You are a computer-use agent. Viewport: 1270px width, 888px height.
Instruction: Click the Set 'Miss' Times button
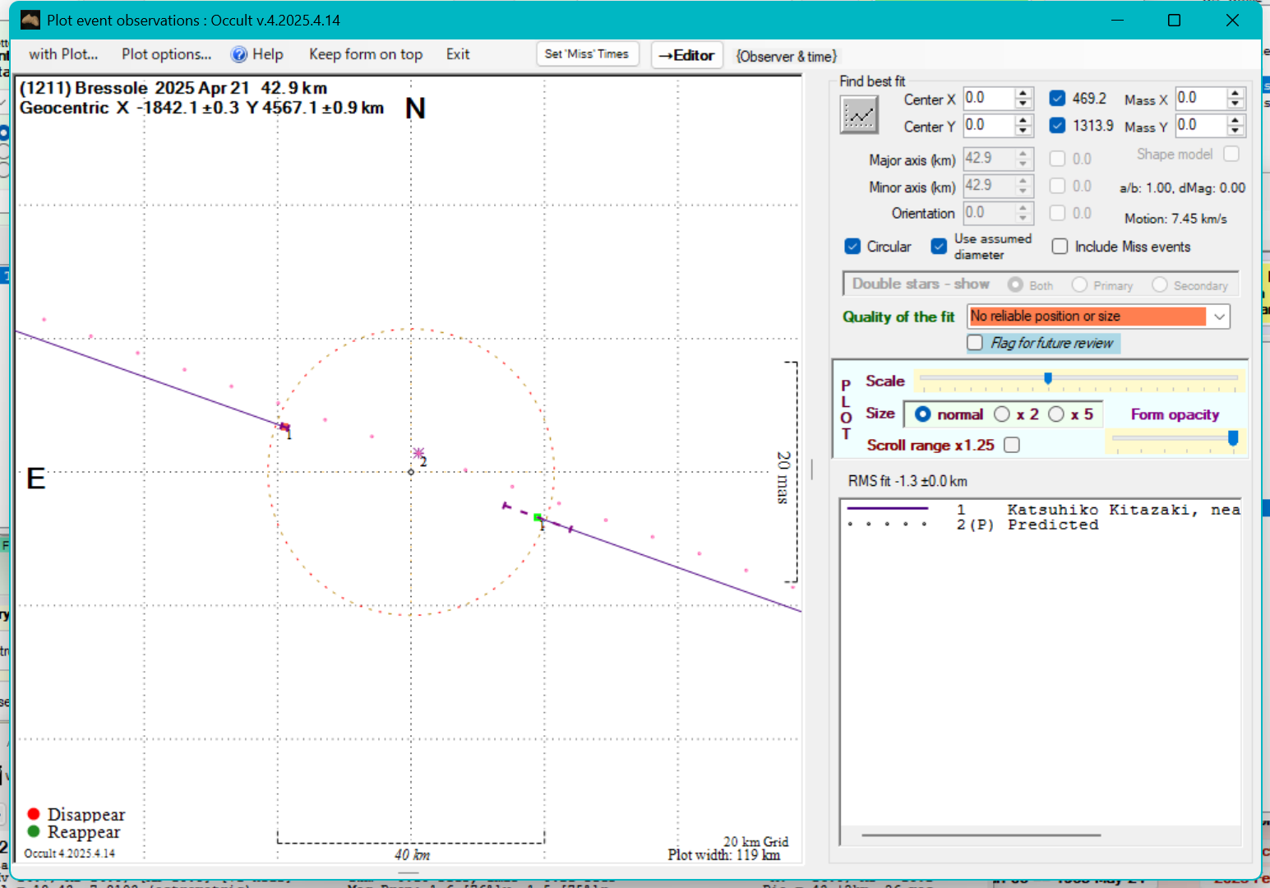586,54
